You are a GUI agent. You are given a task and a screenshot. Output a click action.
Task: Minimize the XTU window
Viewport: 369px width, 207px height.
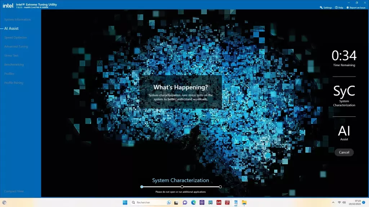(349, 3)
